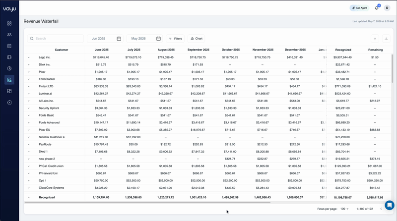The image size is (397, 221).
Task: Click Opti 1 remaining $684,250.00
Action: (375, 181)
